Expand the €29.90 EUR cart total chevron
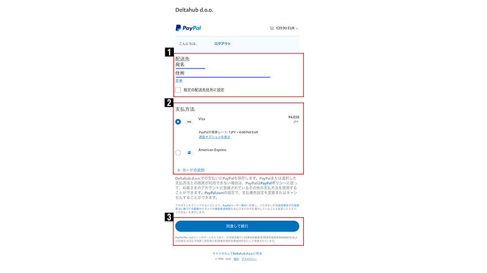The height and width of the screenshot is (273, 487). 297,29
